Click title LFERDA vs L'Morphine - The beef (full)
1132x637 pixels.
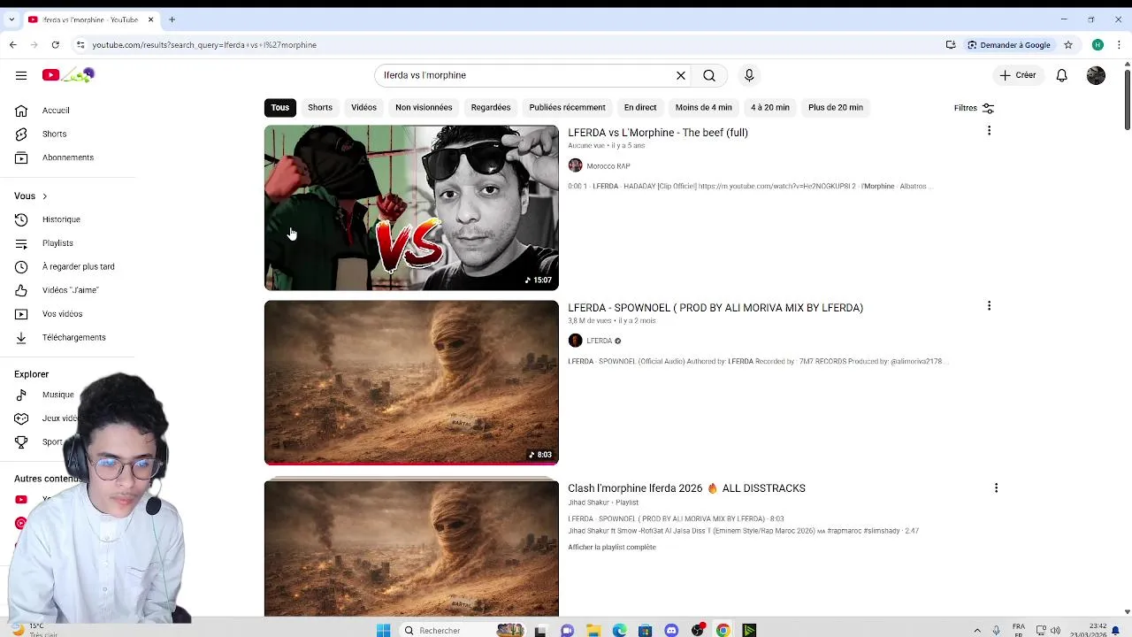pos(658,133)
